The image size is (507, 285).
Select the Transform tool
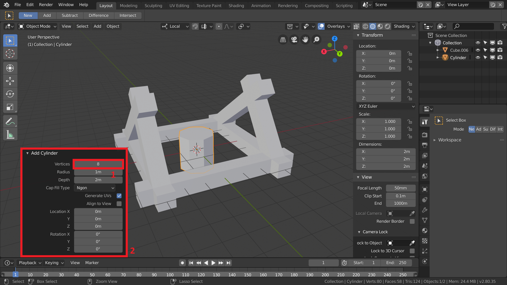[x=10, y=68]
